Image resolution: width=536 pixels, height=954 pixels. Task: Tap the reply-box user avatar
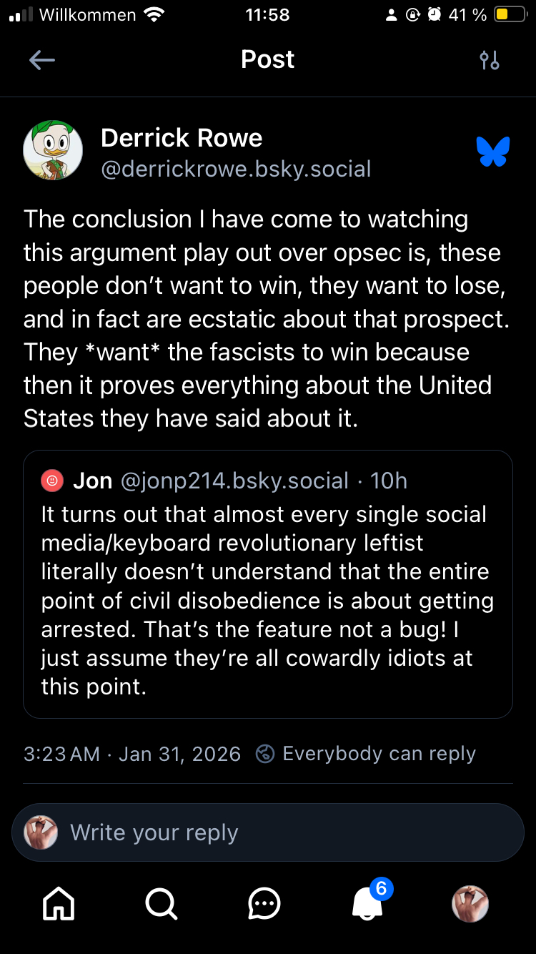(41, 832)
